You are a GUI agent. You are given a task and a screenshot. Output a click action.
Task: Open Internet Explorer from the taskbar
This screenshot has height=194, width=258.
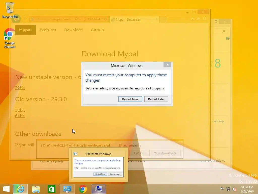pos(20,189)
